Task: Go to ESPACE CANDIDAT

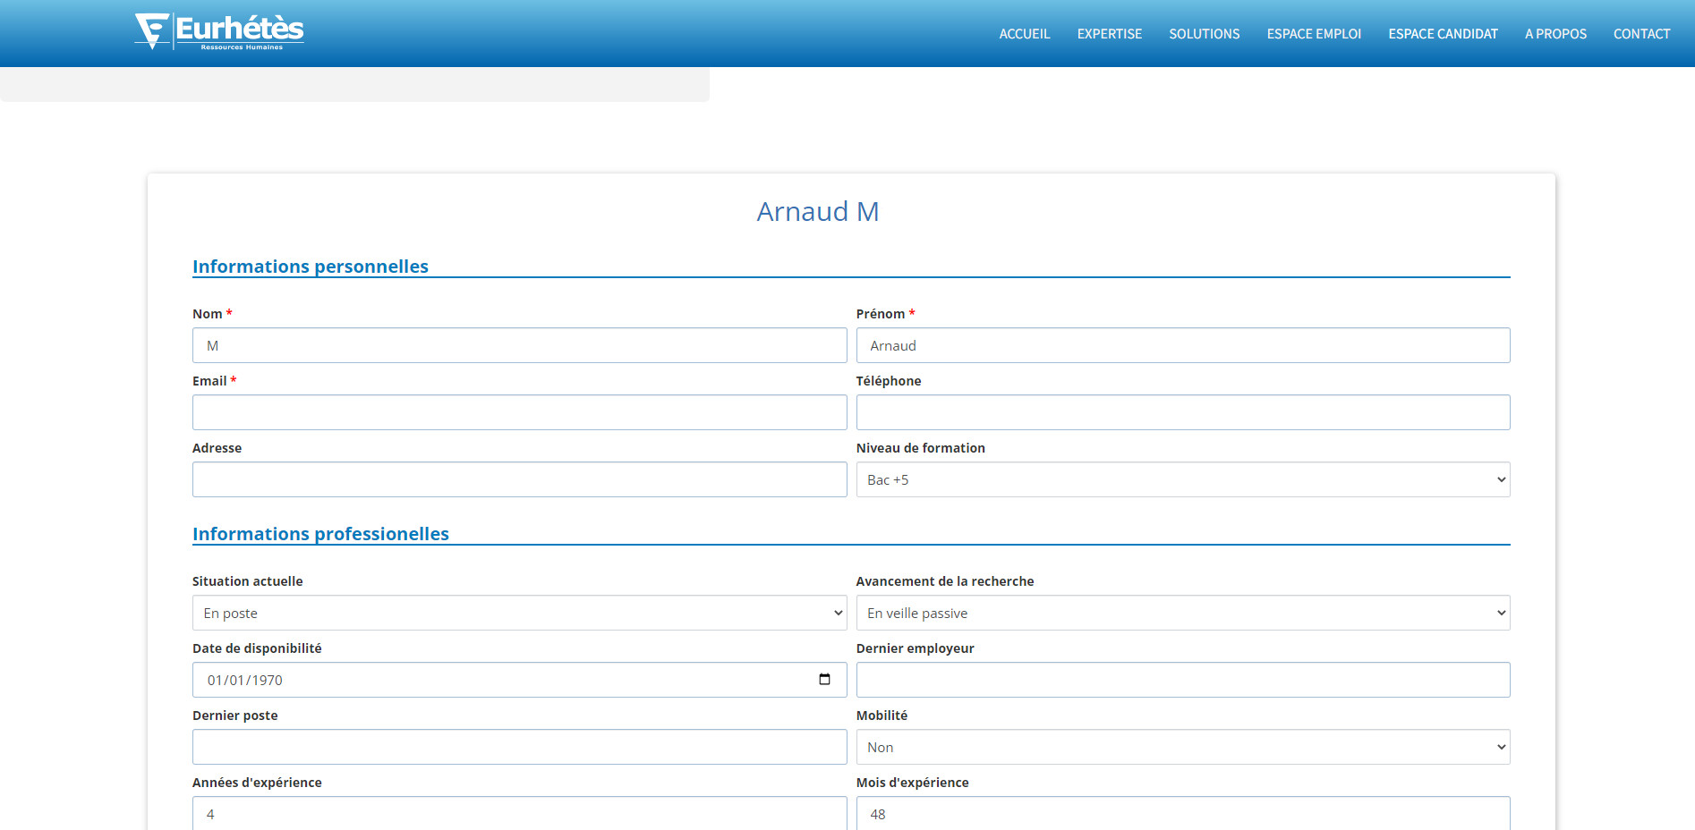Action: point(1443,34)
